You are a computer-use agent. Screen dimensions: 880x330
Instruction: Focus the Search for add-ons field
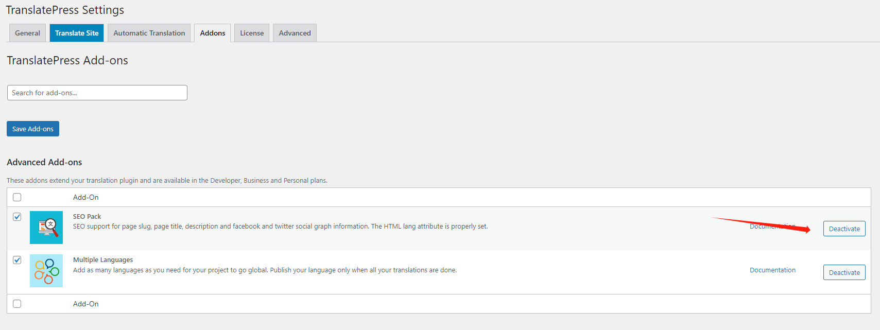97,93
